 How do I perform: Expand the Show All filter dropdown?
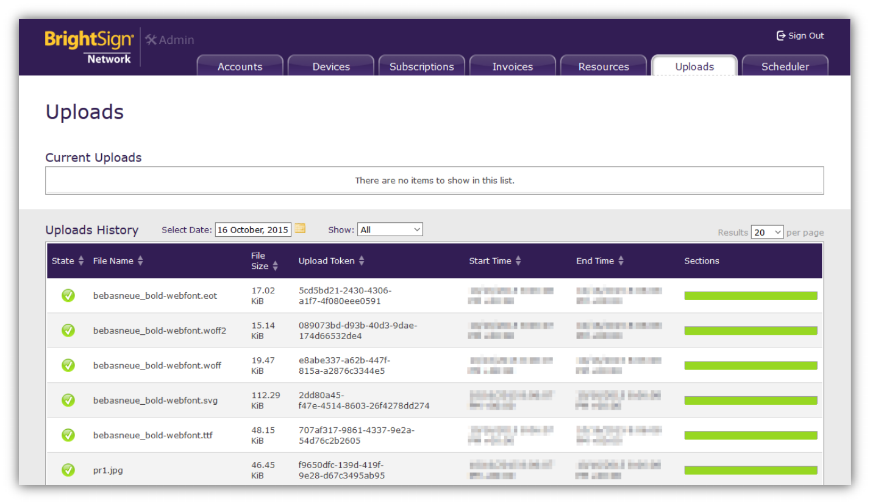click(390, 229)
